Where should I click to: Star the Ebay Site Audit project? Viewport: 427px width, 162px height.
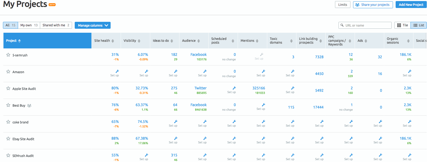coord(8,139)
